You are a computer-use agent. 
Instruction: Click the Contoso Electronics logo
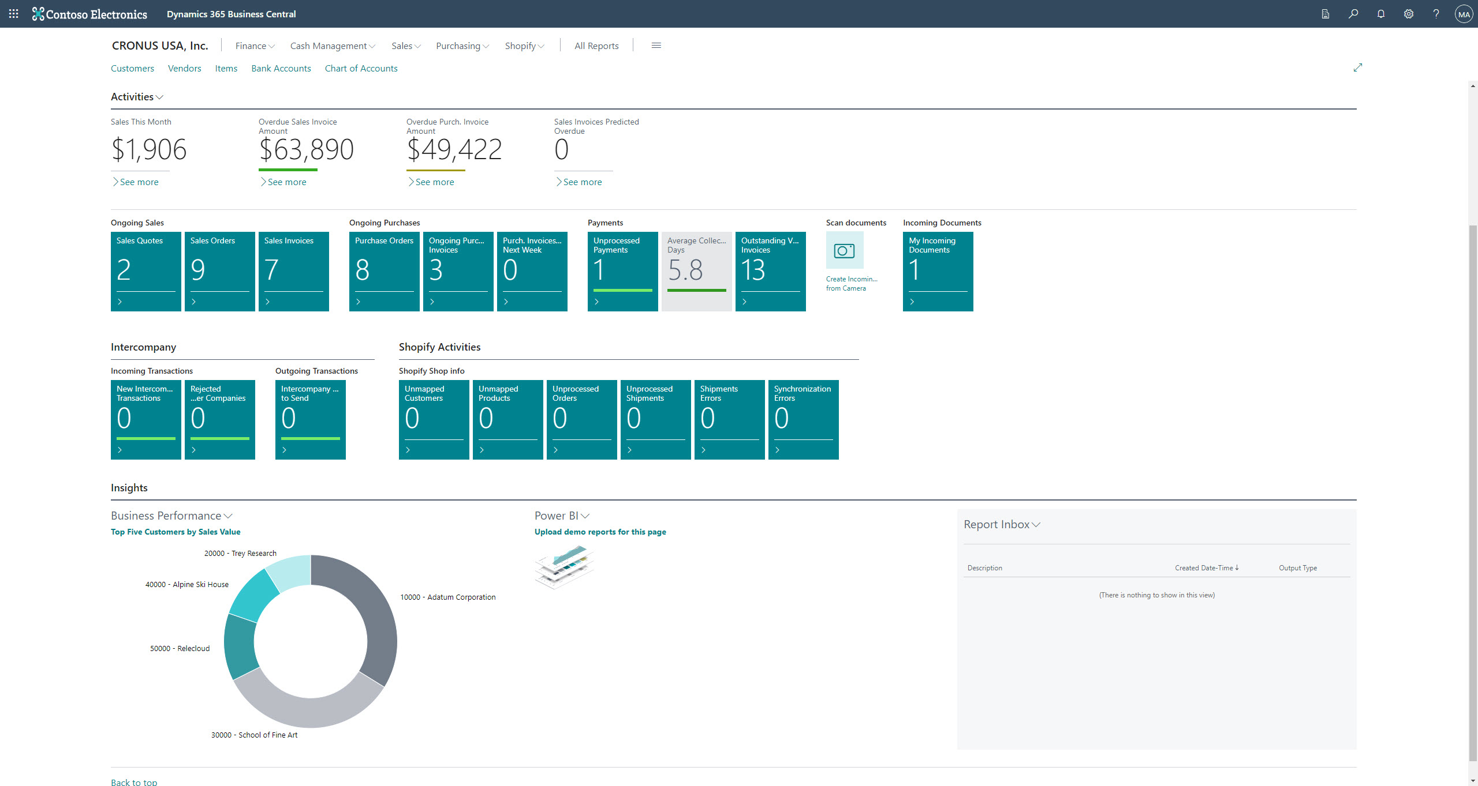click(x=89, y=14)
